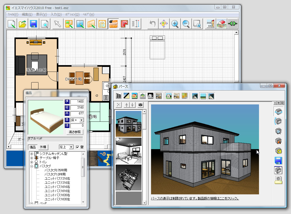Select the room input tool with colored squares

(69, 24)
